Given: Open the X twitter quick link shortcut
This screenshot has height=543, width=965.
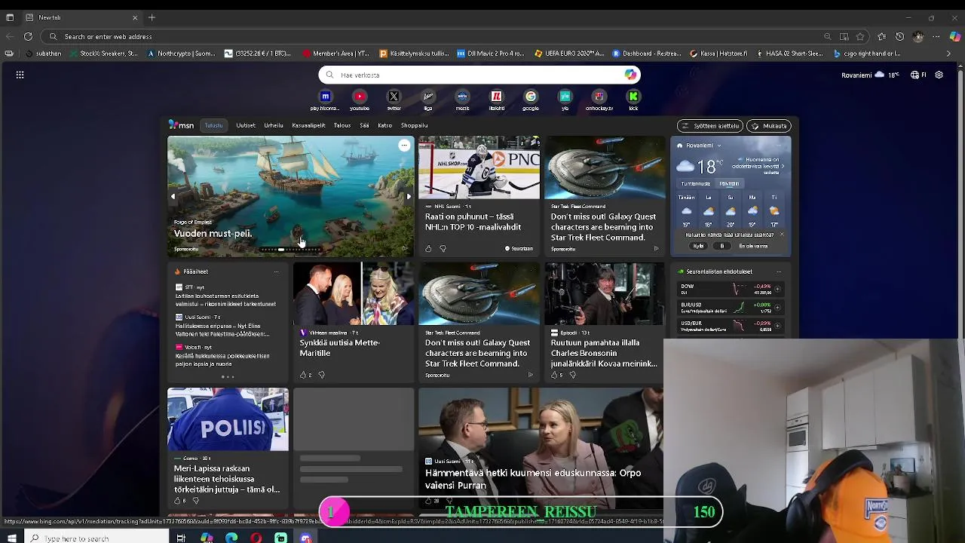Looking at the screenshot, I should point(394,97).
